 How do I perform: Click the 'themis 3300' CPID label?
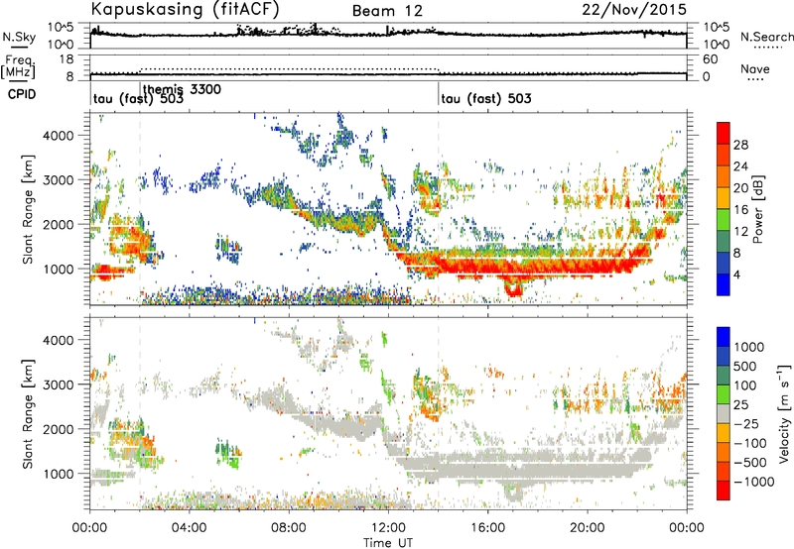pos(182,89)
